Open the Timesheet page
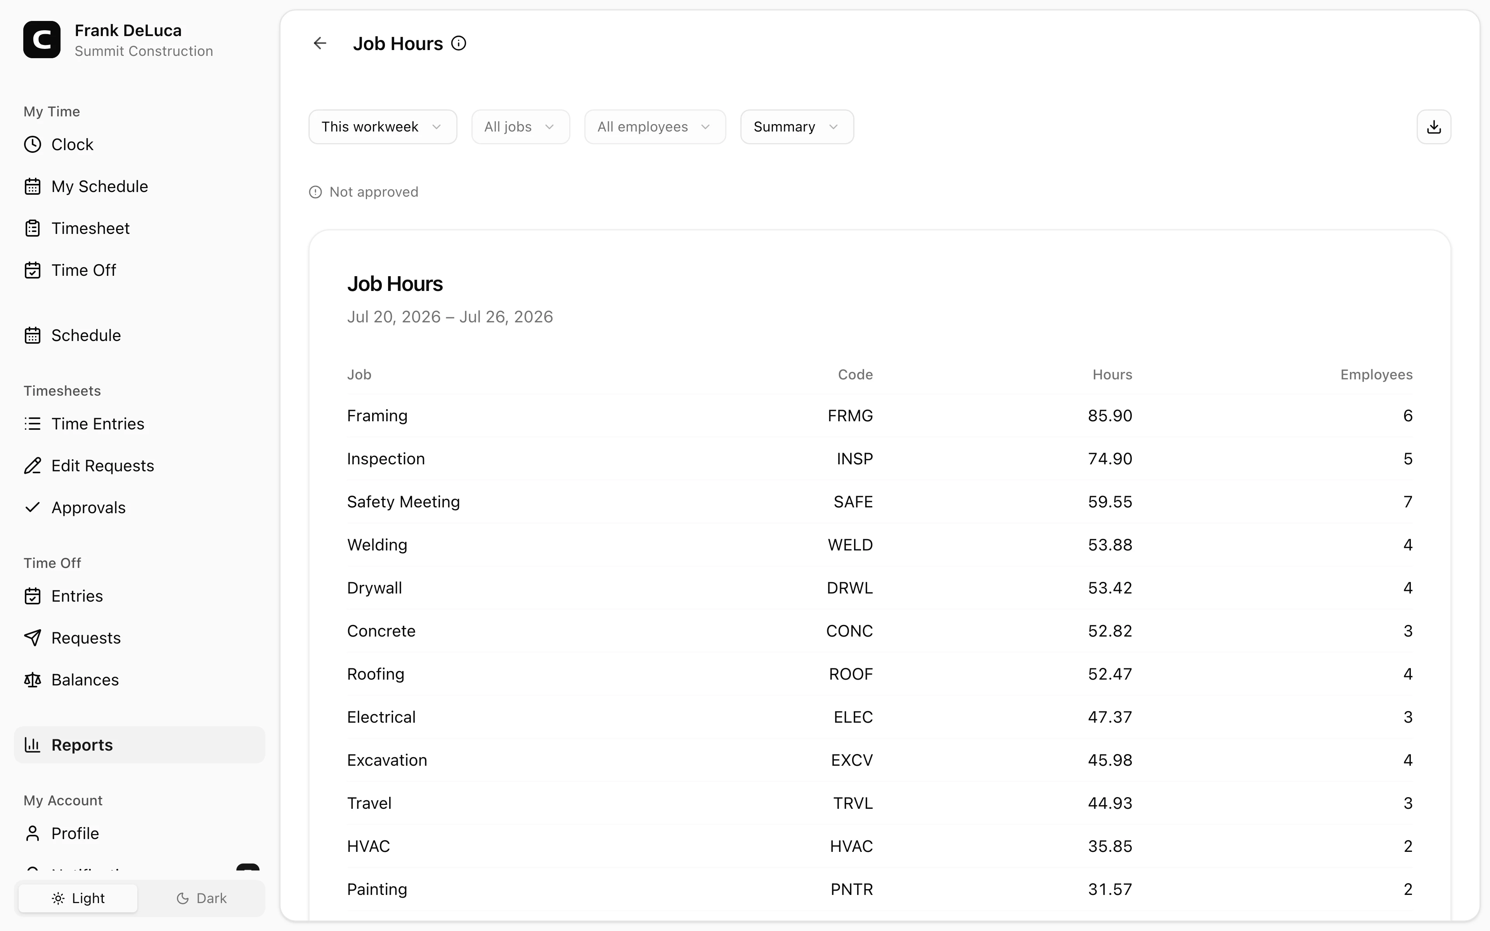Image resolution: width=1490 pixels, height=931 pixels. coord(139,228)
